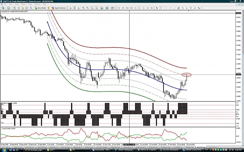The width and height of the screenshot is (244, 152).
Task: Open the Insert menu
Action: 17,4
